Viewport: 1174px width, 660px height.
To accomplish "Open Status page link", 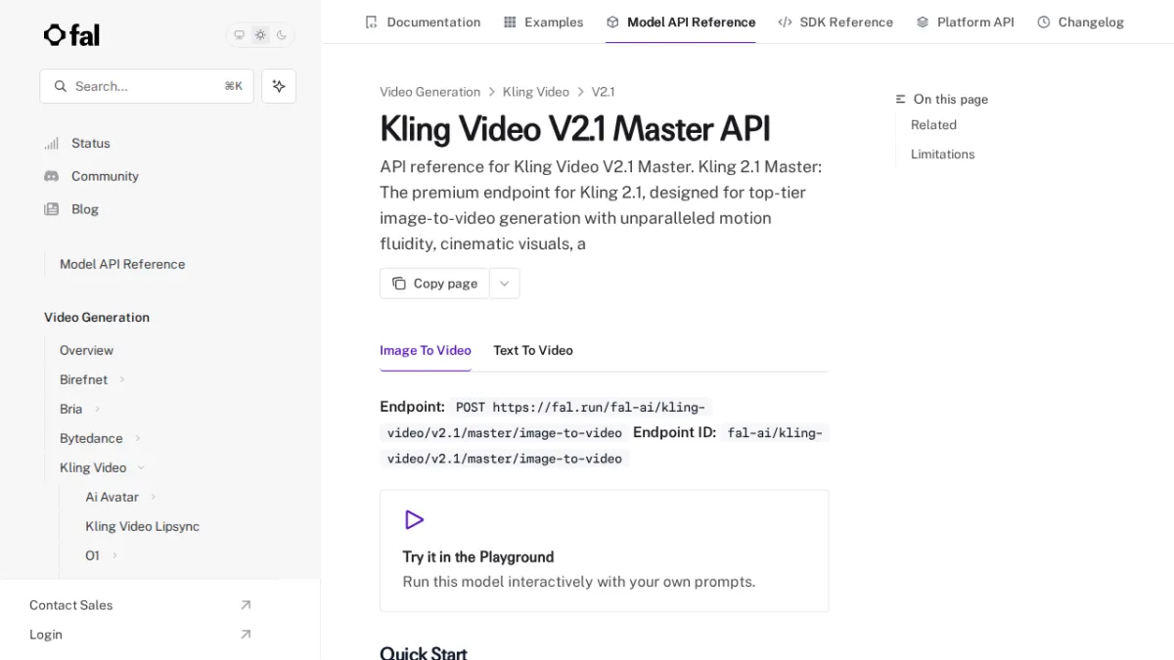I will 91,143.
